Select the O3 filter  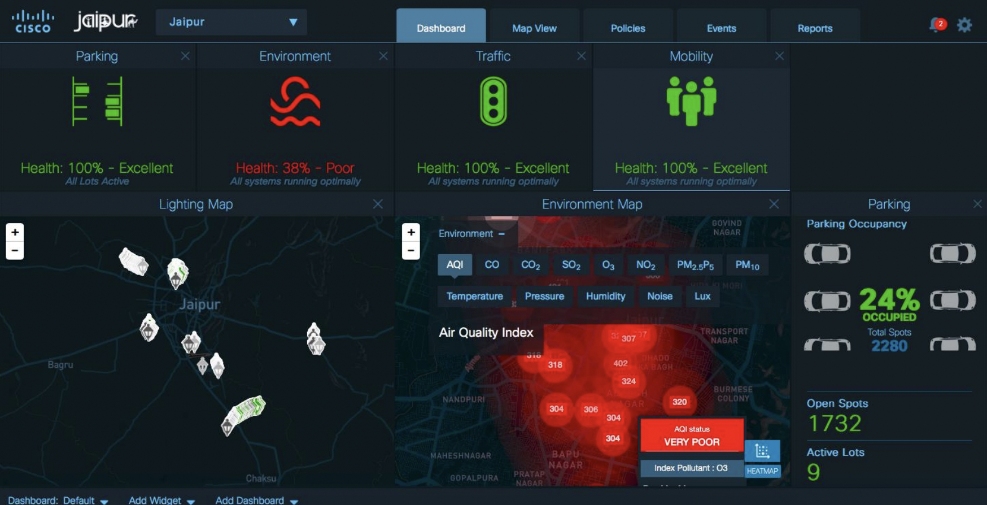pos(608,264)
